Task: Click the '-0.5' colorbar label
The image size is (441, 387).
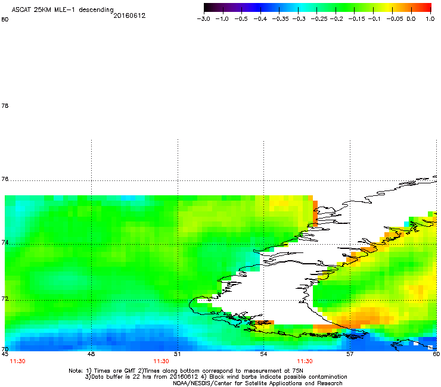Action: tap(241, 19)
